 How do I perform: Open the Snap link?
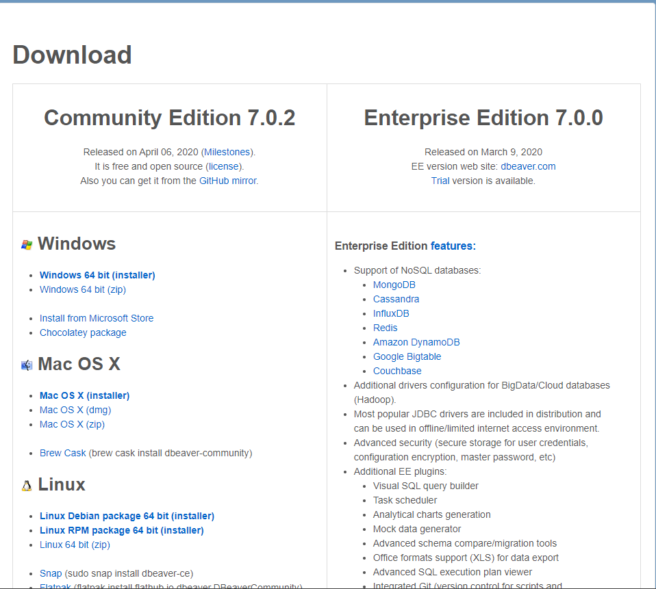click(51, 573)
